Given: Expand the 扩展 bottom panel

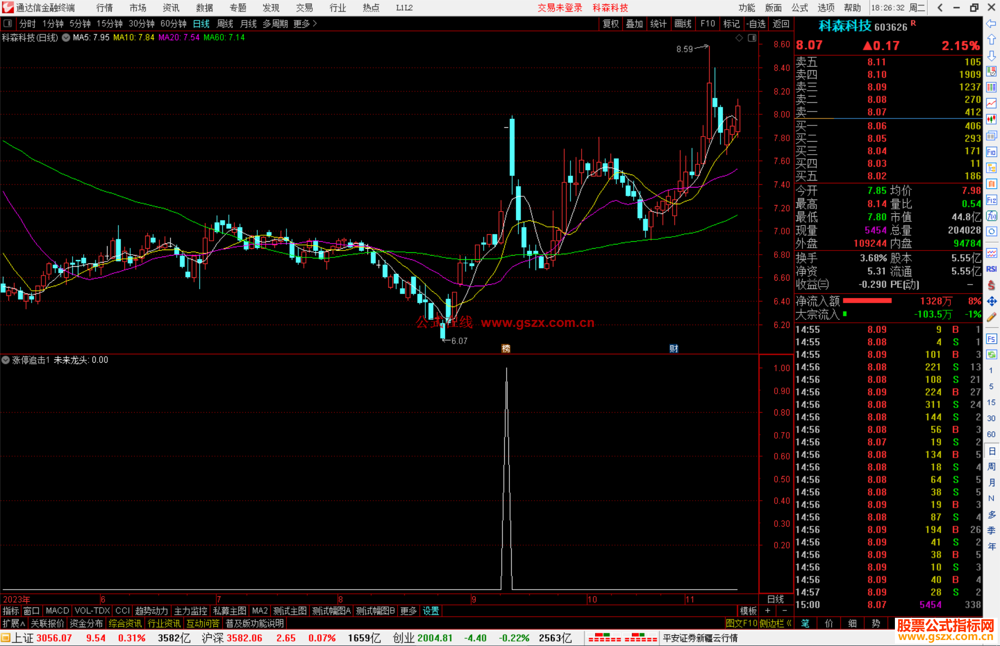Looking at the screenshot, I should click(x=13, y=623).
